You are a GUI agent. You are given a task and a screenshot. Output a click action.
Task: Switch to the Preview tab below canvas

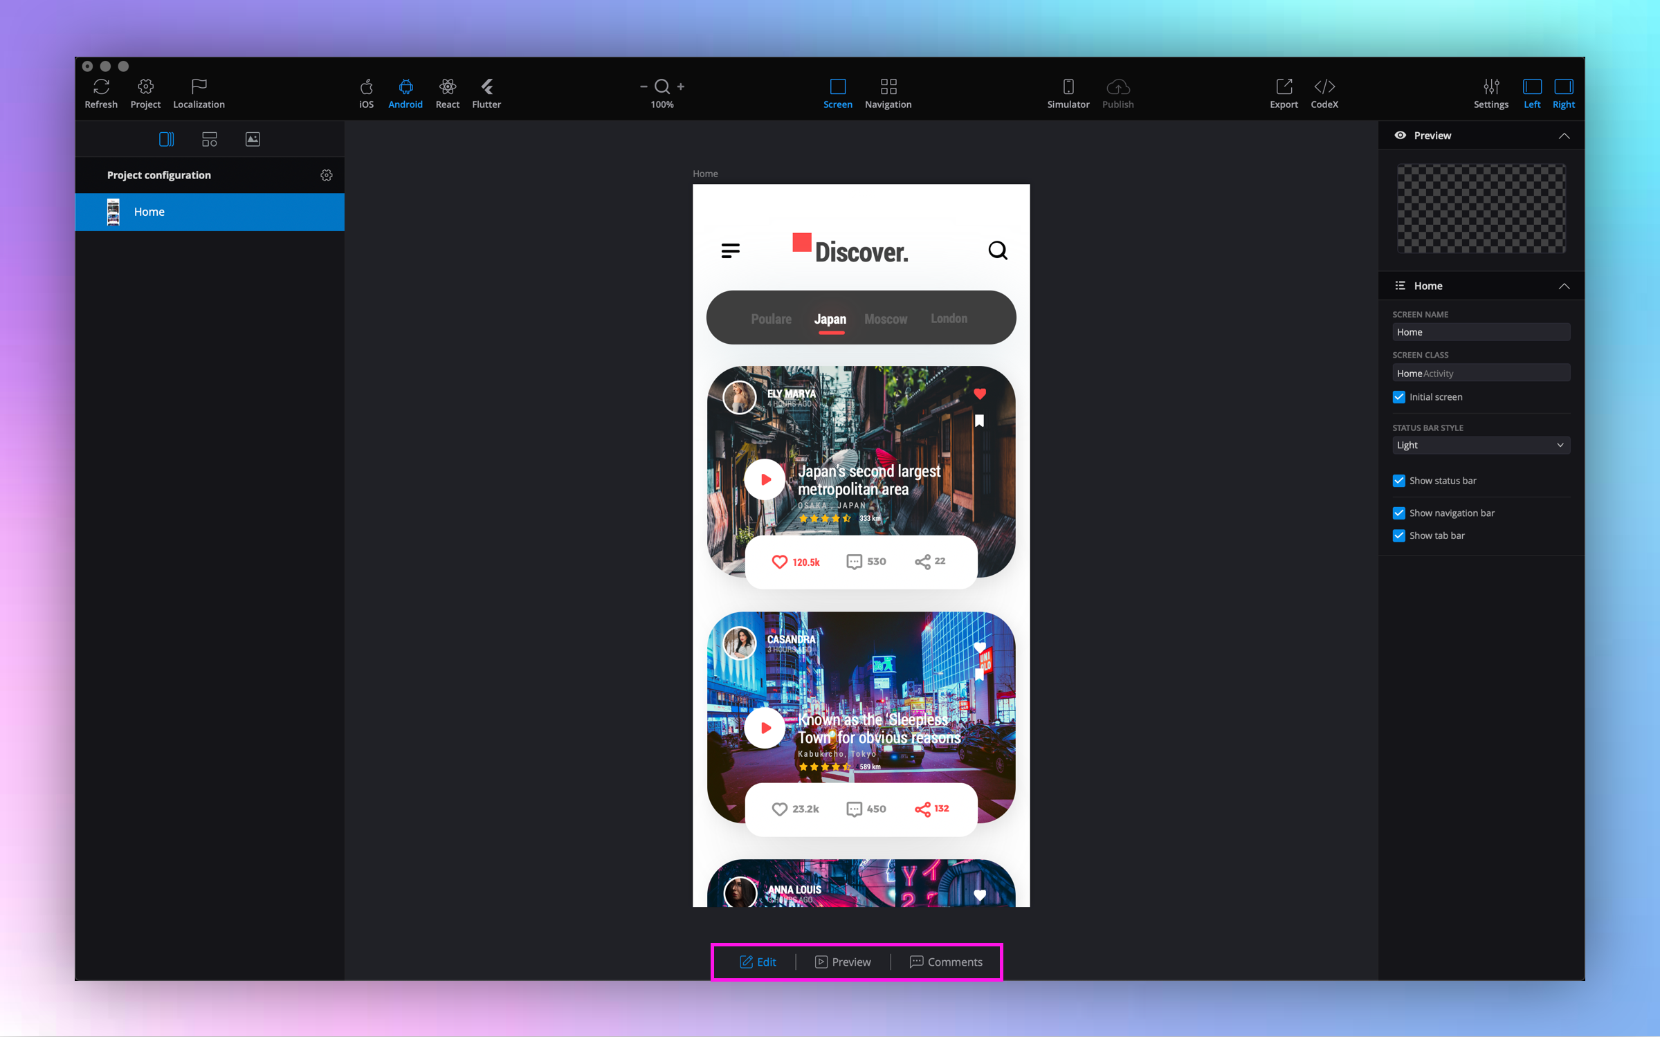click(843, 962)
